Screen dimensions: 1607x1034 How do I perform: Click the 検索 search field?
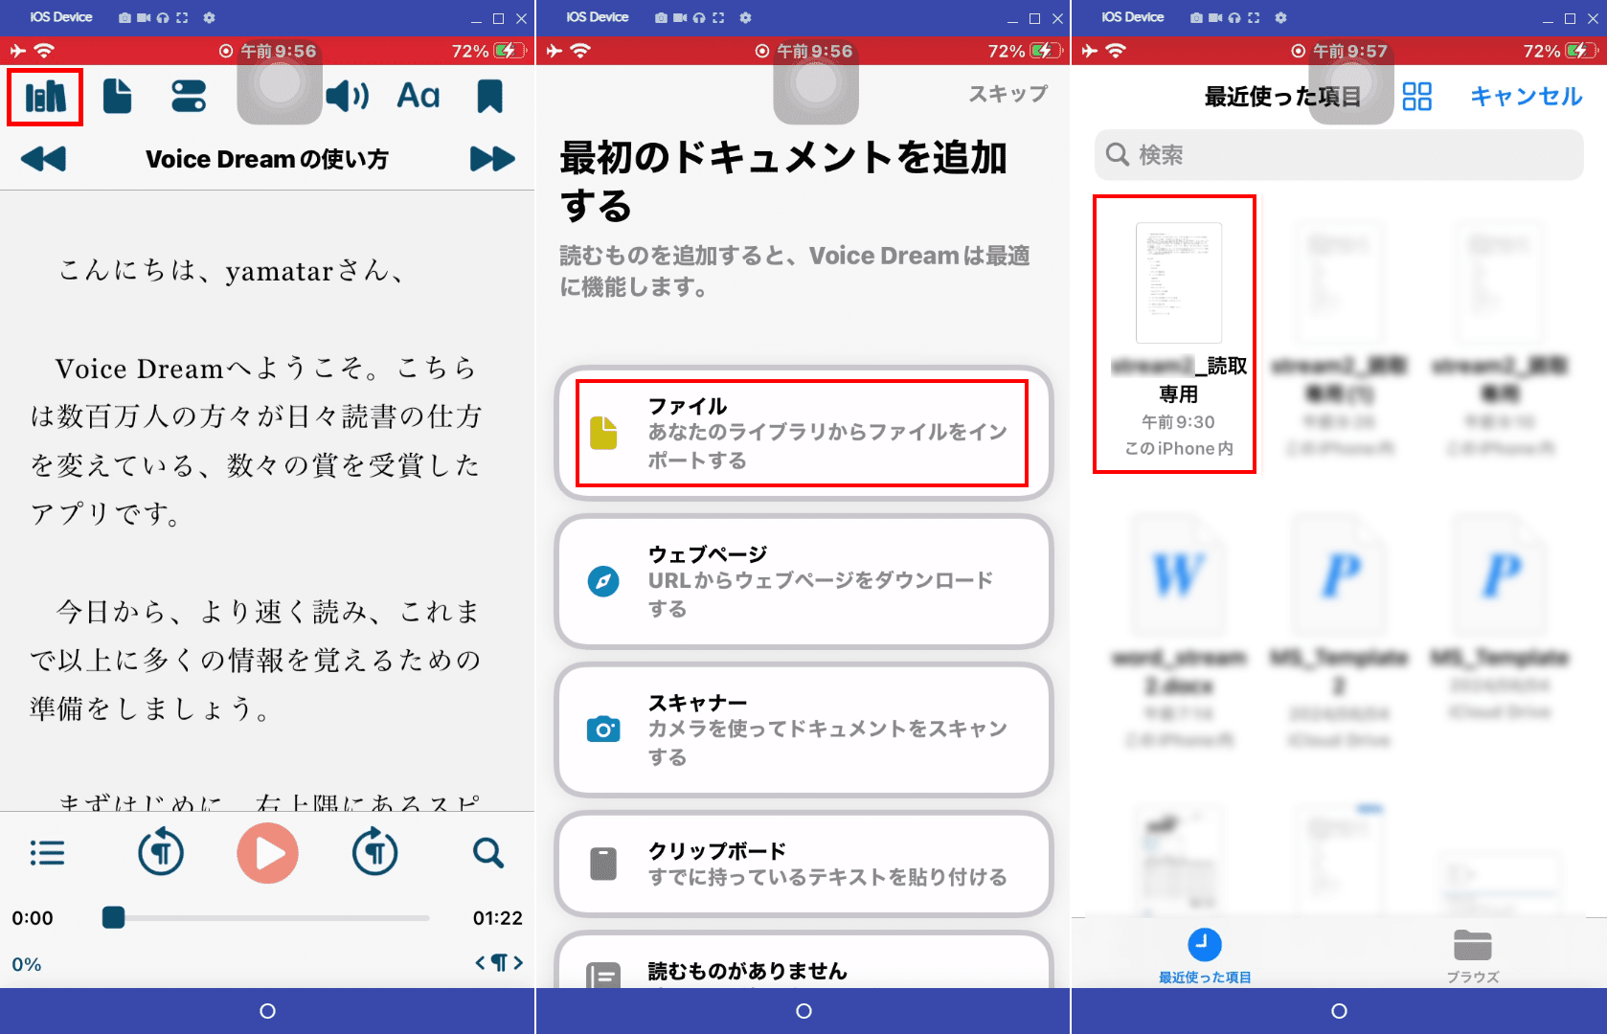click(x=1339, y=154)
